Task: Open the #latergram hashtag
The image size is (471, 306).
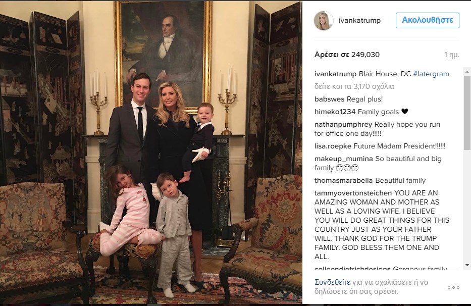Action: (431, 74)
